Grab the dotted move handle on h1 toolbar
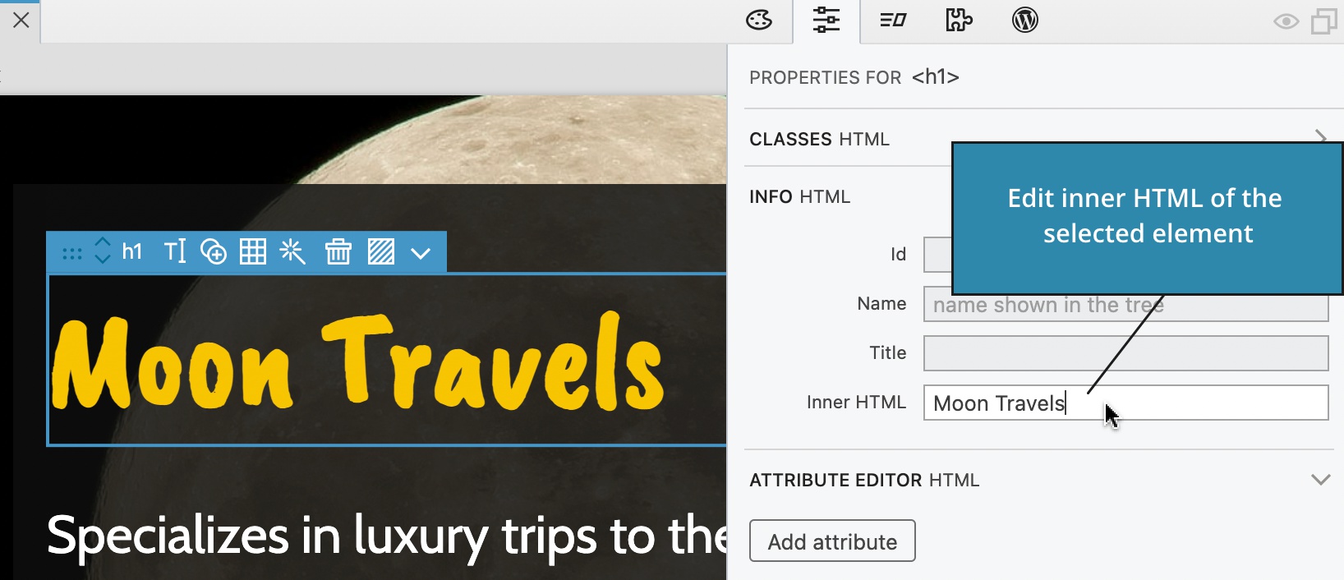Screen dimensions: 1344x580 point(72,253)
